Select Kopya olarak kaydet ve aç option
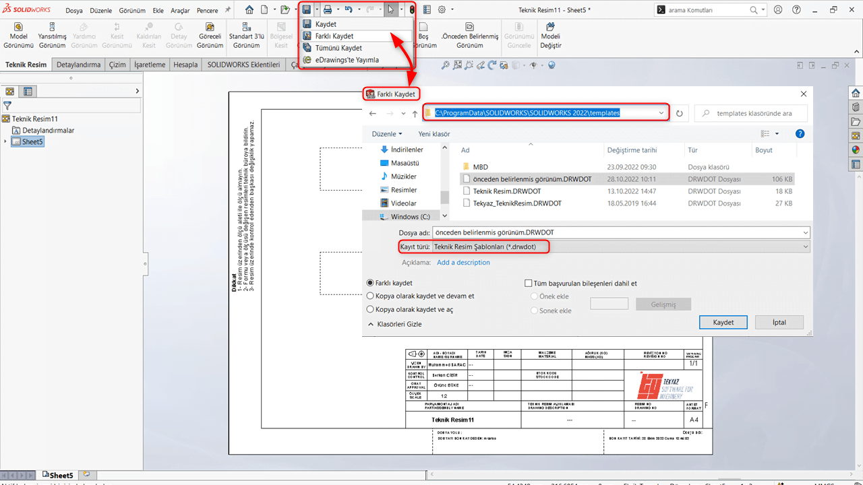 pyautogui.click(x=370, y=309)
